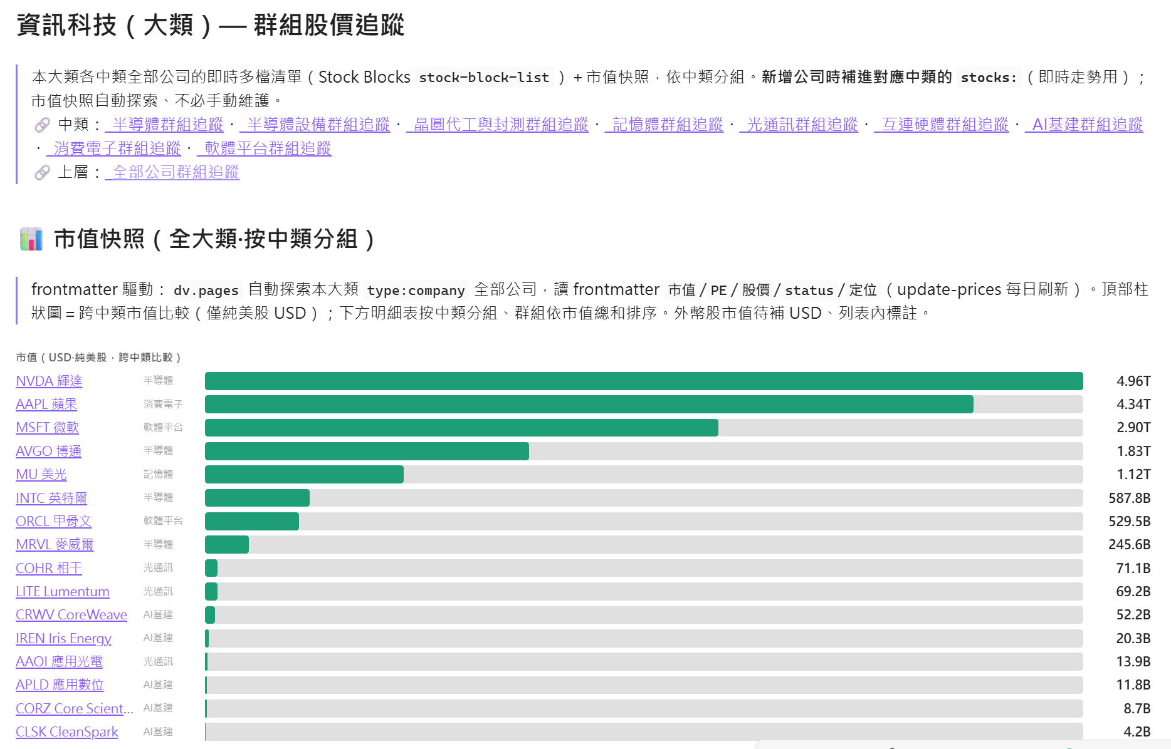Open the CORZ Core Scient... link
This screenshot has height=749, width=1171.
pyautogui.click(x=75, y=708)
